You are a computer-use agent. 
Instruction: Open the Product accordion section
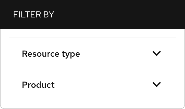[x=92, y=84]
